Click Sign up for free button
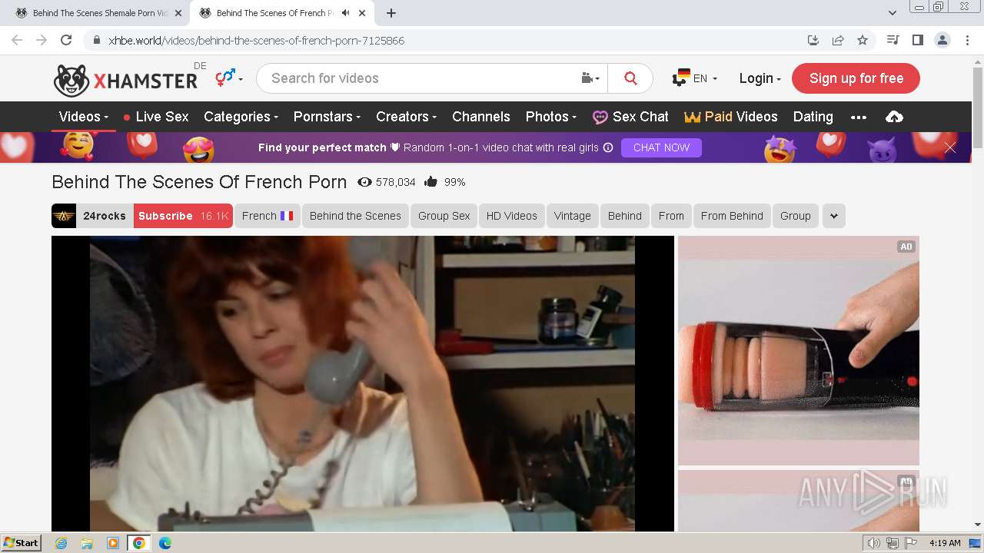 [x=856, y=78]
